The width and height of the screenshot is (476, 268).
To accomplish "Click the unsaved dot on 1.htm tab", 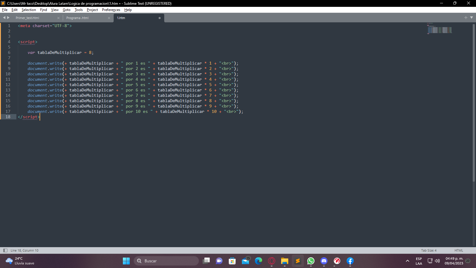I will [159, 18].
